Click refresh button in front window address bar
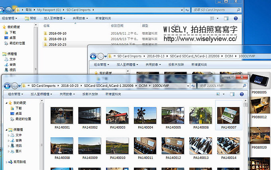 click(x=193, y=86)
